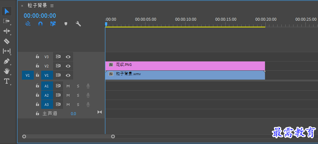Target track V2 header
The image size is (318, 144).
point(47,66)
